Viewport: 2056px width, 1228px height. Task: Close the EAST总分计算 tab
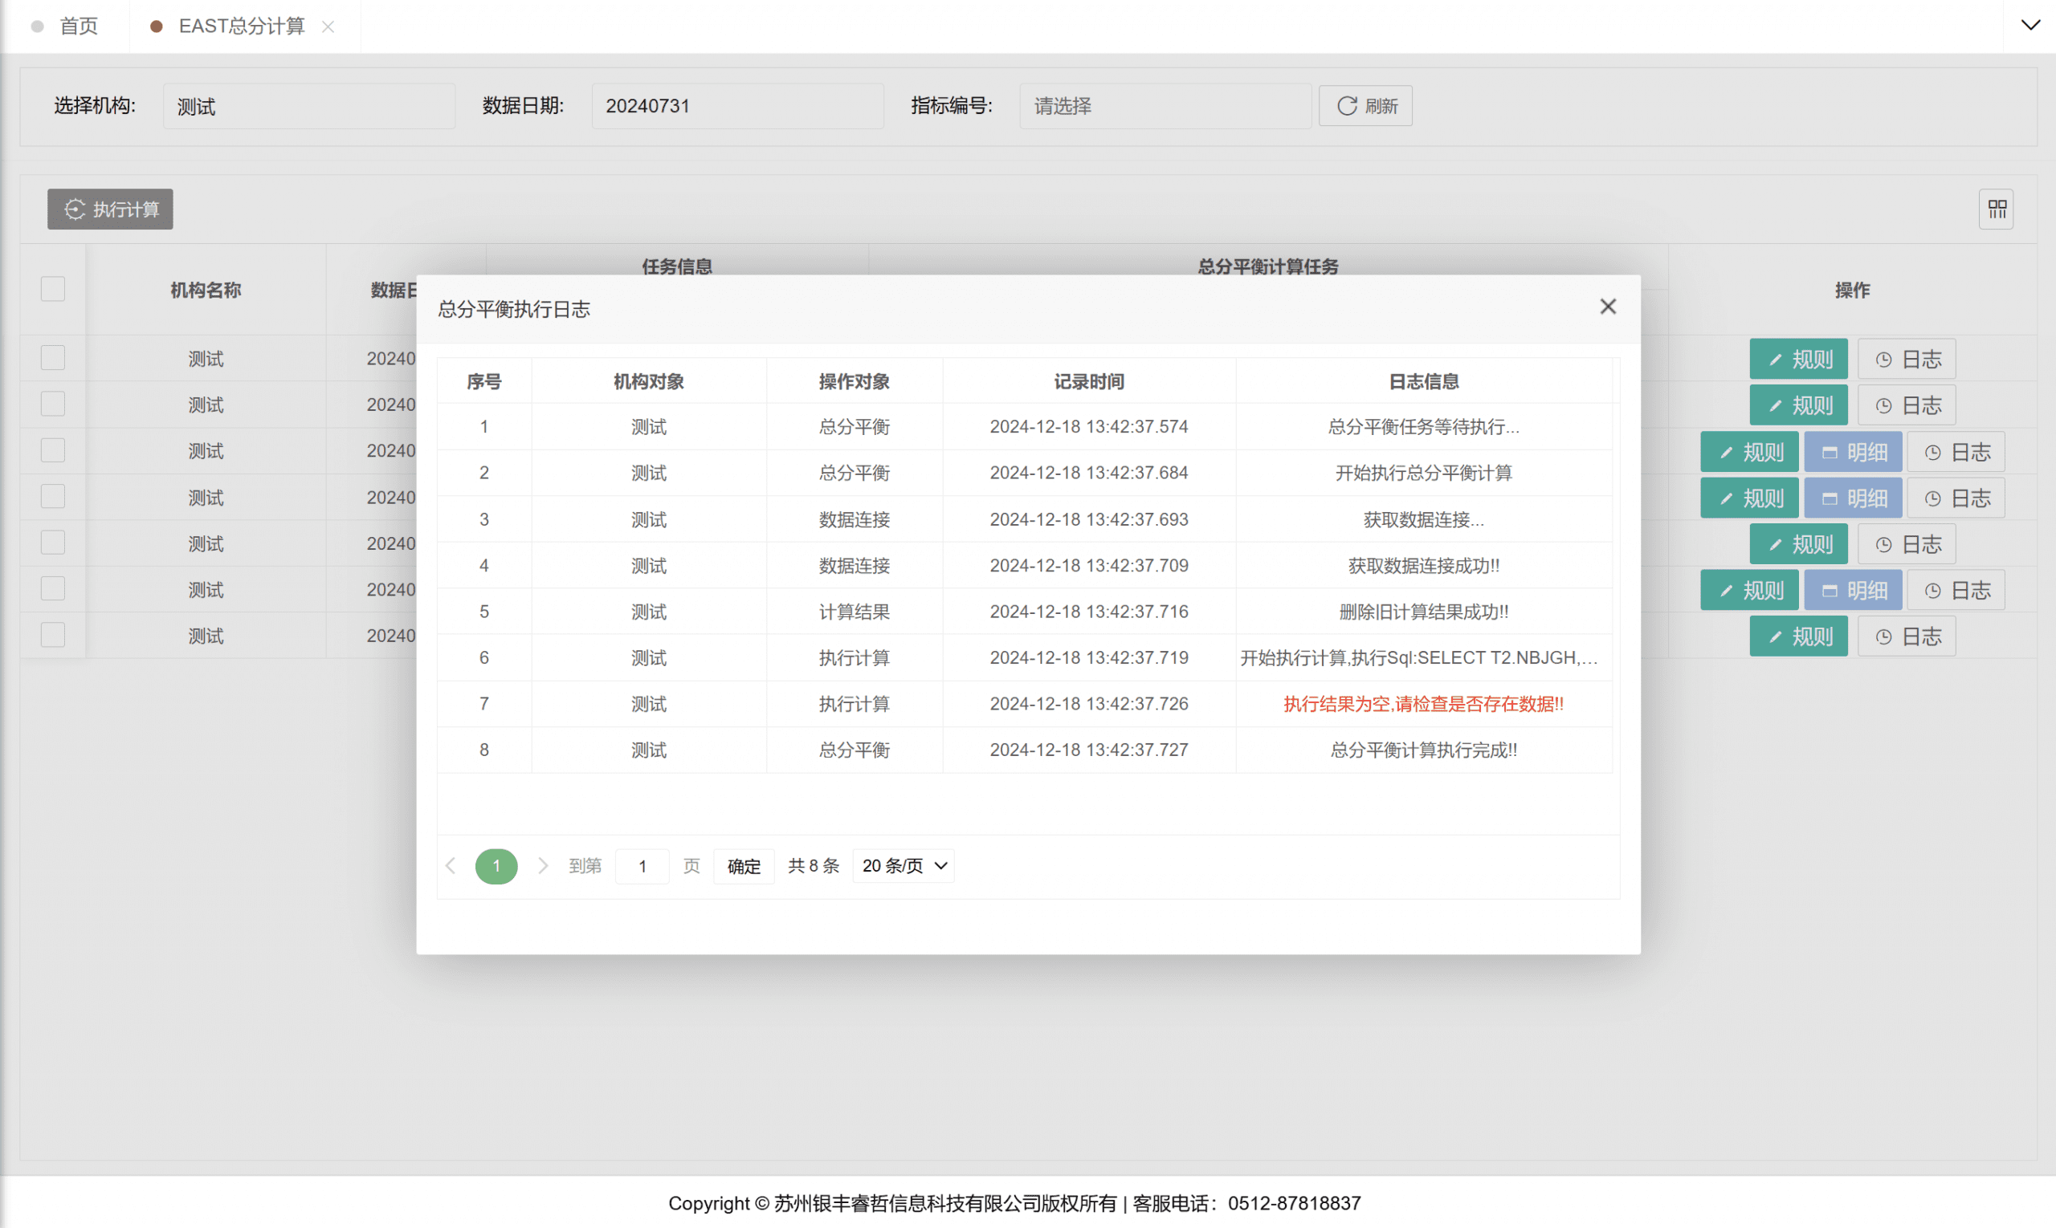pyautogui.click(x=328, y=26)
